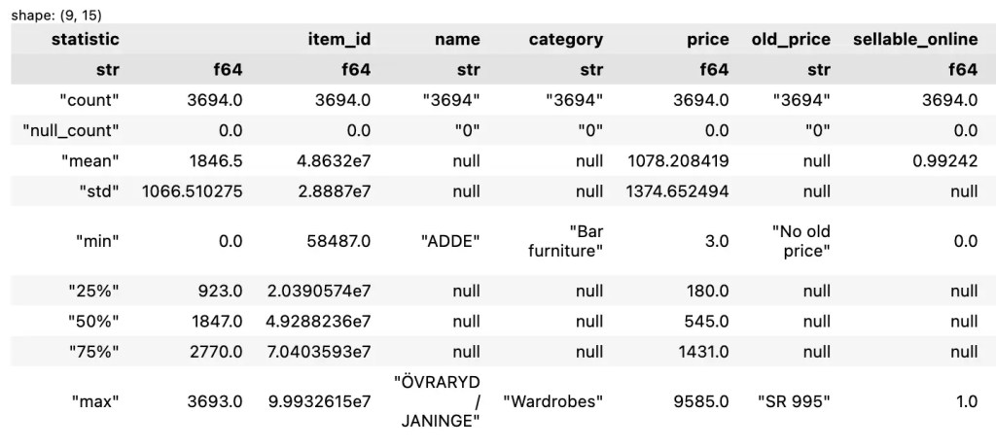The width and height of the screenshot is (996, 448).
Task: Click the std price cell 1374.652494
Action: coord(677,191)
